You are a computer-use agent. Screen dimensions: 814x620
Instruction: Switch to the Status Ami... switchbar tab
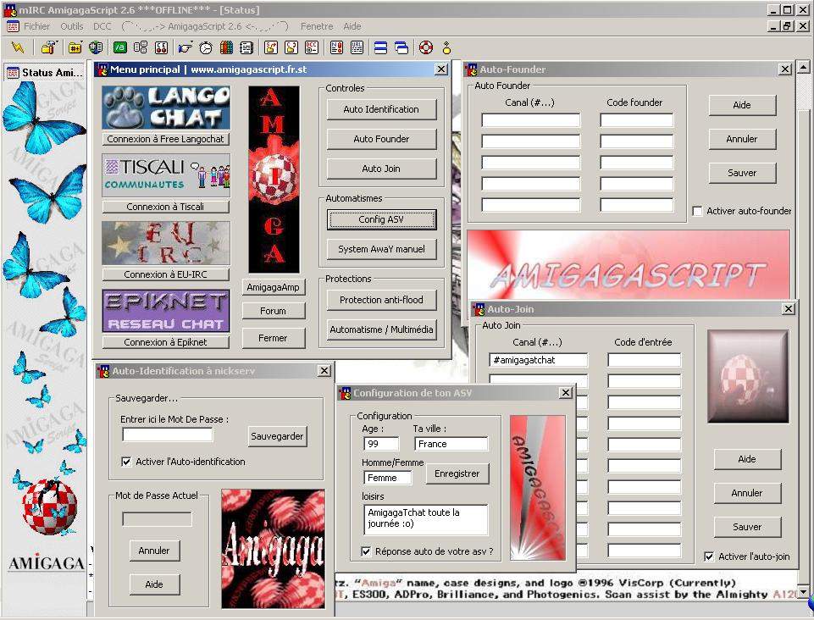tap(45, 73)
